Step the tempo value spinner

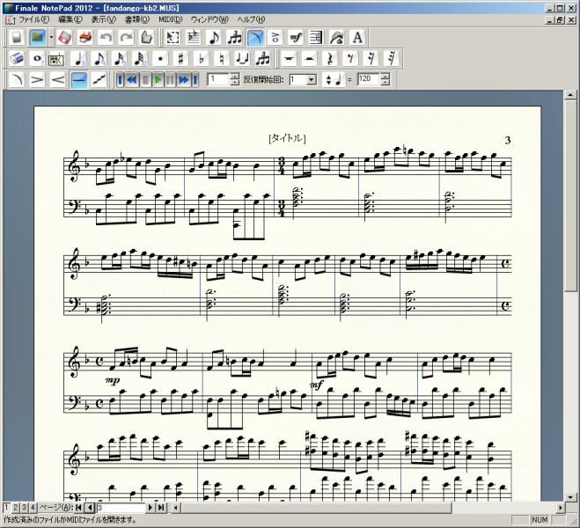(385, 79)
